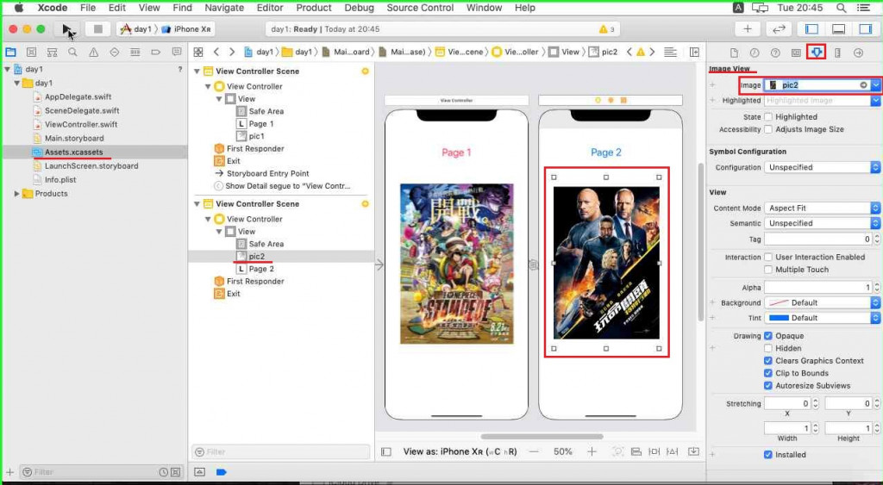
Task: Enable Multiple Touch checkbox
Action: point(768,270)
